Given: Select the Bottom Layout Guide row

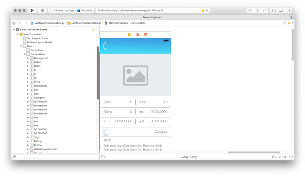Looking at the screenshot, I should 37,42.
